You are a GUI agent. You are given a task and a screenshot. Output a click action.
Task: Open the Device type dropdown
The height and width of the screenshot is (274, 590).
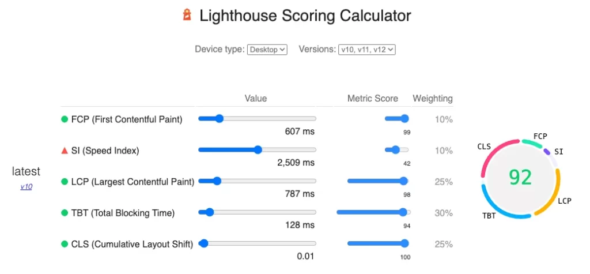click(x=267, y=50)
